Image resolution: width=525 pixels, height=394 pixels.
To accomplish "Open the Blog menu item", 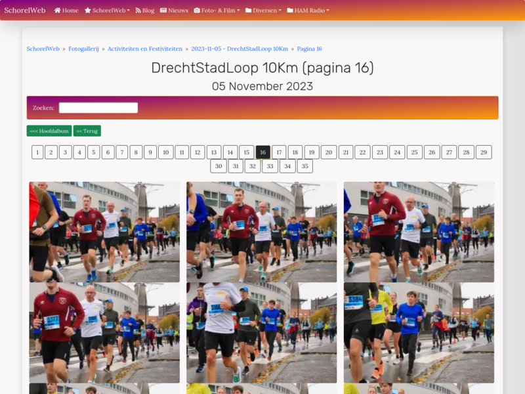I will tap(144, 11).
